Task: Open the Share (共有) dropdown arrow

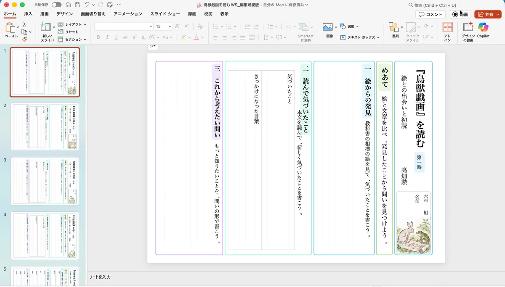Action: point(498,14)
